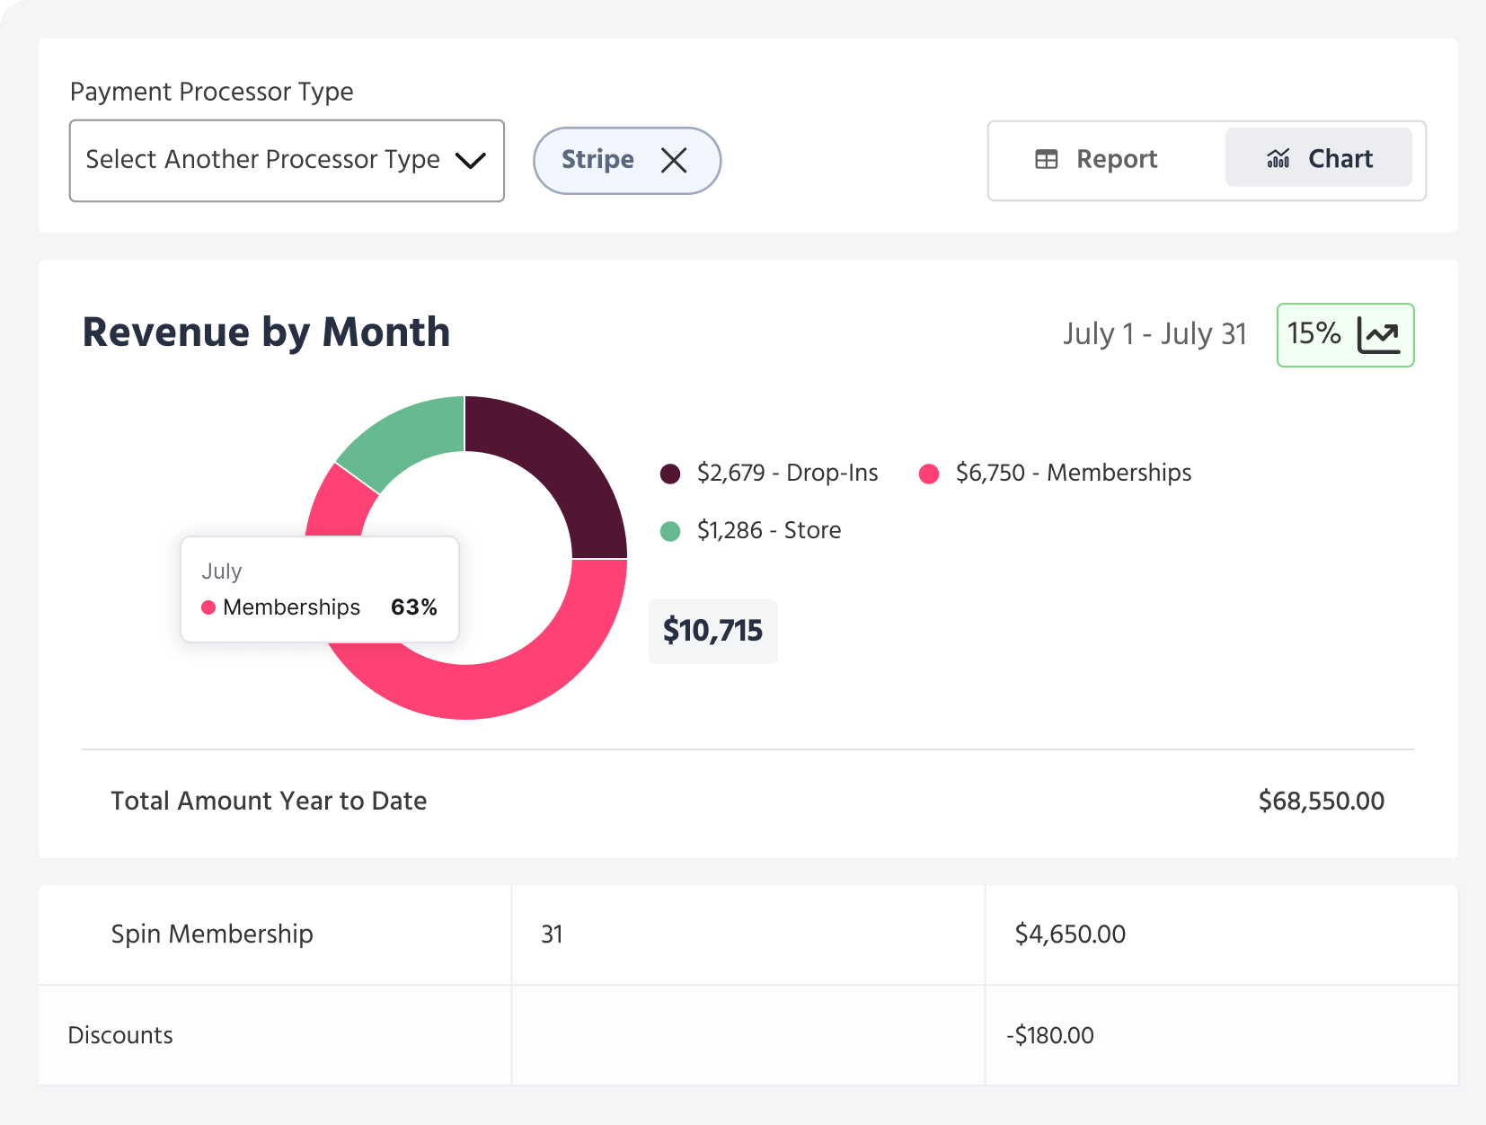Click the Memberships 63% tooltip entry
The image size is (1486, 1125).
coord(320,607)
